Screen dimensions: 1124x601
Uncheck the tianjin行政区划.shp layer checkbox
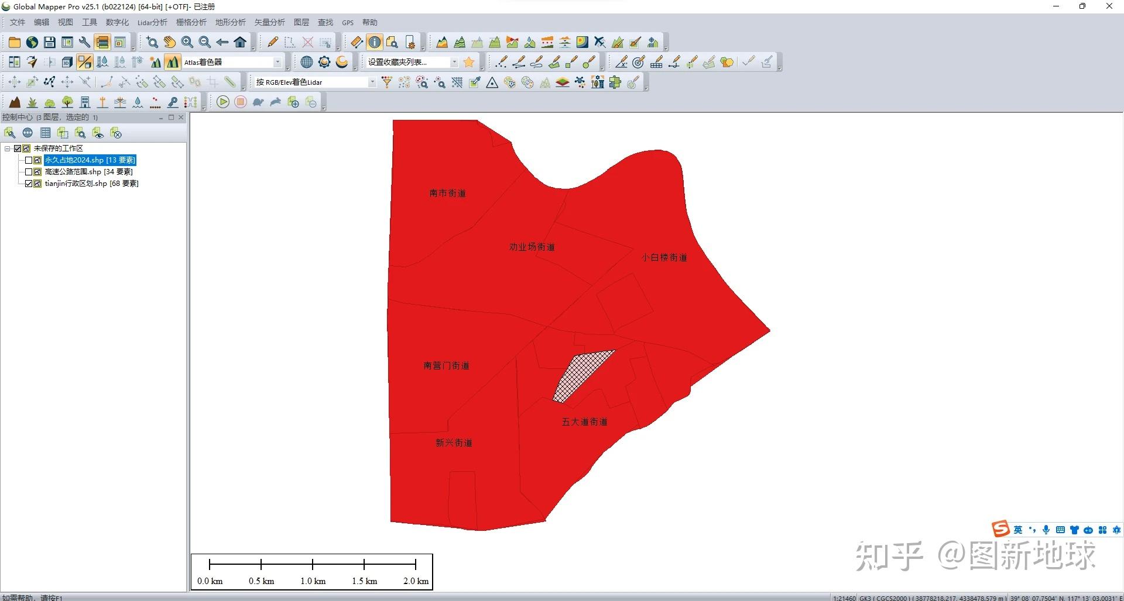pyautogui.click(x=28, y=184)
